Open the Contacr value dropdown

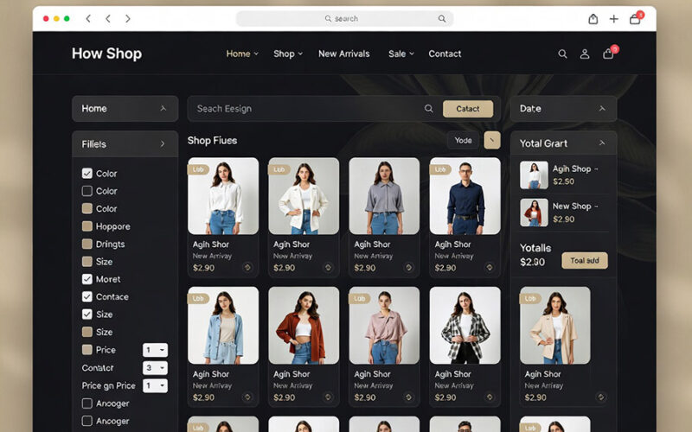[155, 368]
